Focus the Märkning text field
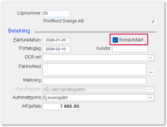Viewport: 167px width, 127px height. [94, 81]
